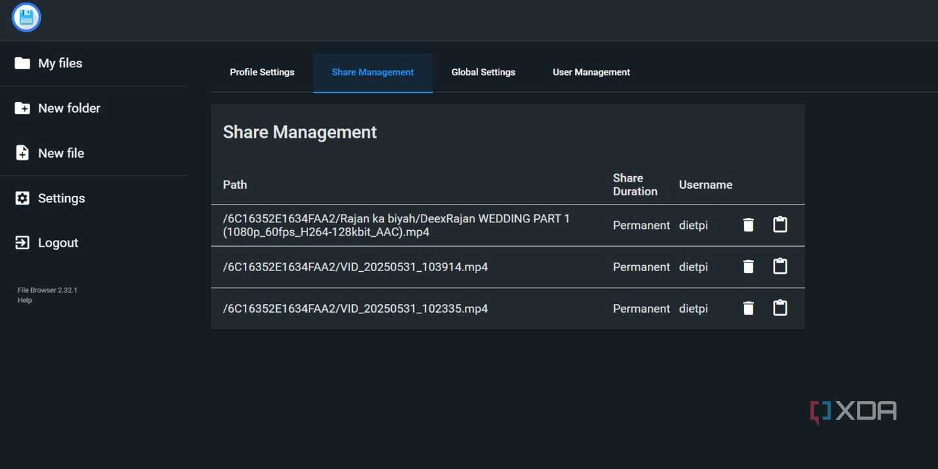938x469 pixels.
Task: Delete the DeexRajan WEDDING PART 1 share
Action: tap(748, 225)
